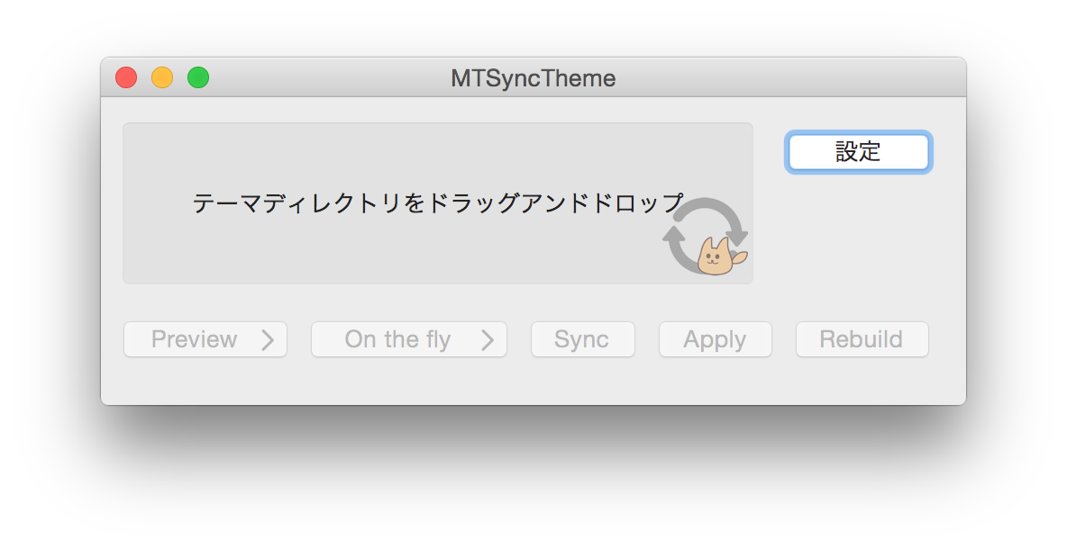Click the theme directory drop text
The width and height of the screenshot is (1067, 549).
tap(438, 203)
